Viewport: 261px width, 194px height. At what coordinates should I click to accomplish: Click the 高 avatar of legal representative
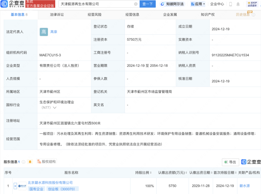pos(43,32)
